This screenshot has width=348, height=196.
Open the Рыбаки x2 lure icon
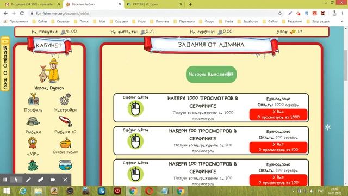tap(65, 121)
